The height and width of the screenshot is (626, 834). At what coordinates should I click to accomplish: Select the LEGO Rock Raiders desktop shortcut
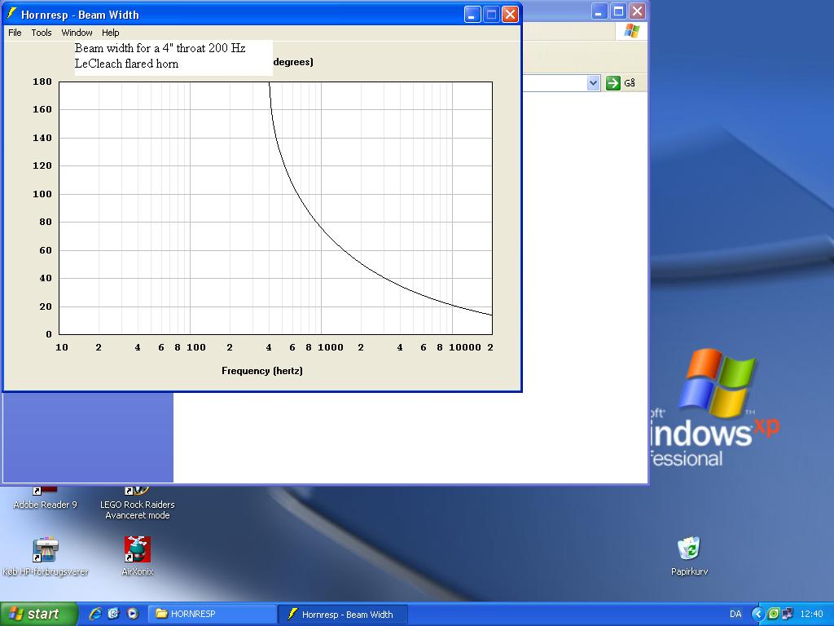pyautogui.click(x=137, y=503)
